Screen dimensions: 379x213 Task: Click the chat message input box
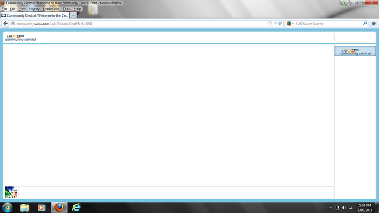click(176, 192)
